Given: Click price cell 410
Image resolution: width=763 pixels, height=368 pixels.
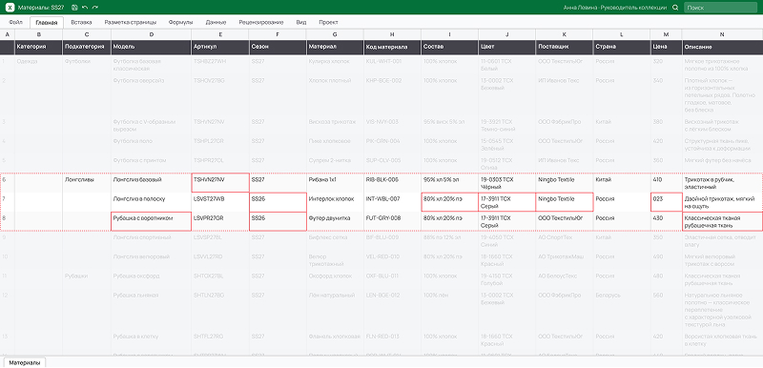Looking at the screenshot, I should point(666,183).
